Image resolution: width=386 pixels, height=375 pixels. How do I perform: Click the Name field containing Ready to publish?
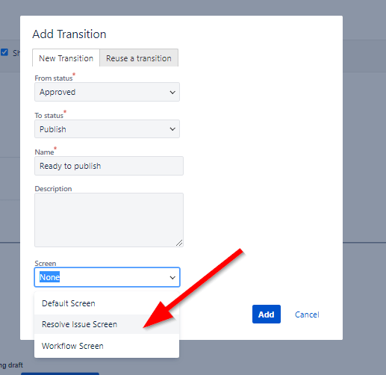(109, 166)
